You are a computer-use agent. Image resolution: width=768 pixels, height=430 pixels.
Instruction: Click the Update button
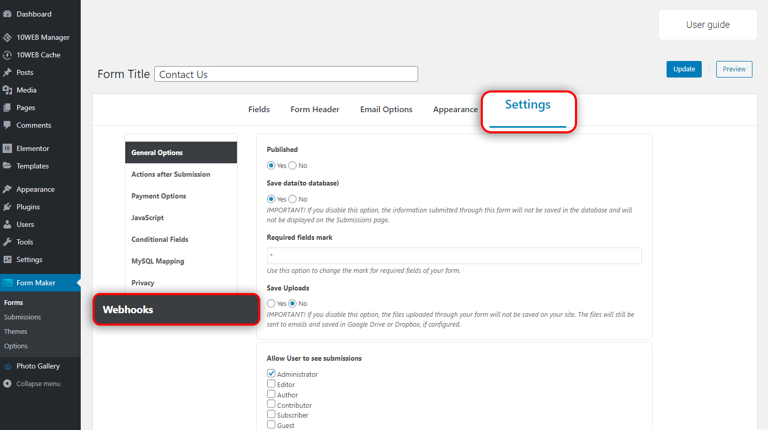[x=684, y=69]
